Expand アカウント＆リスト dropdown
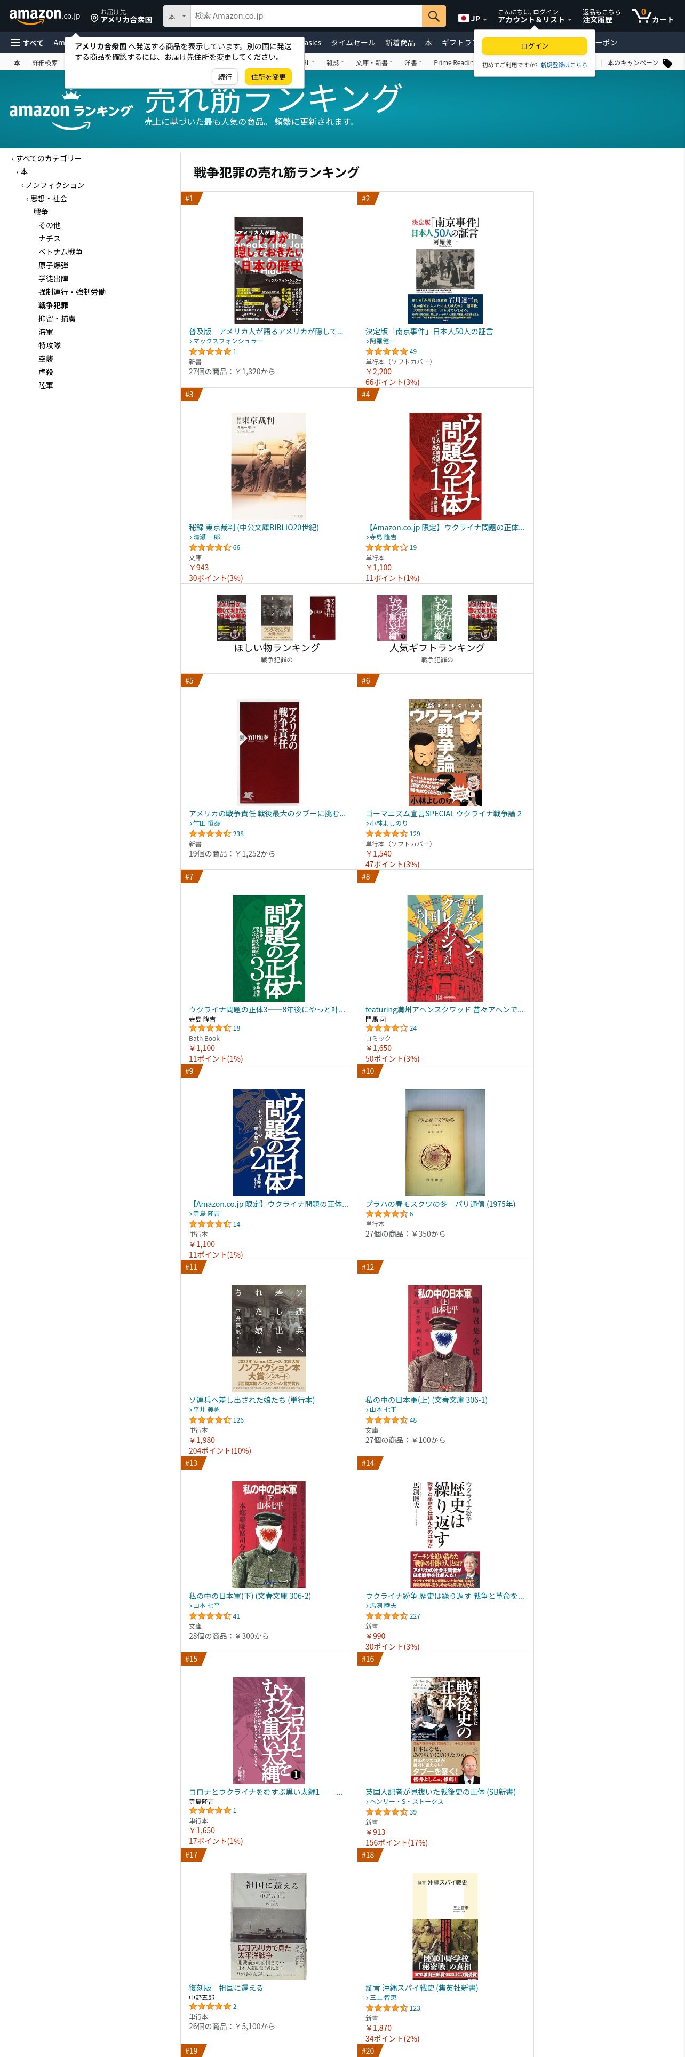 click(534, 16)
